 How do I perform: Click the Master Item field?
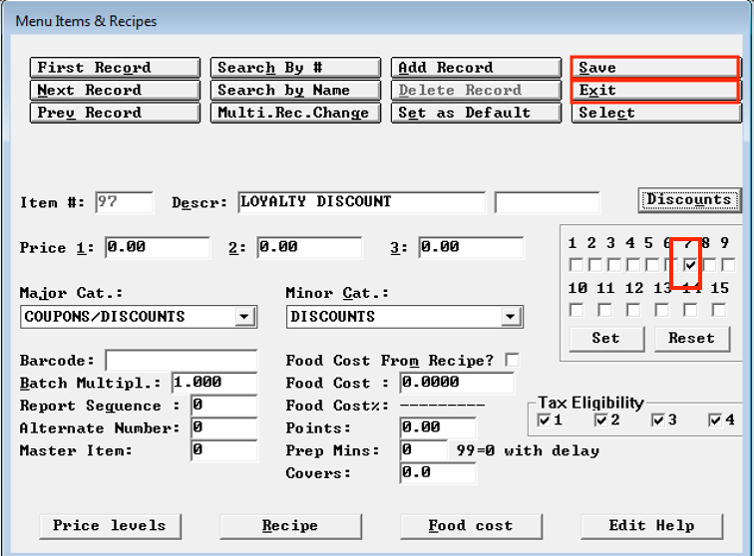click(224, 450)
